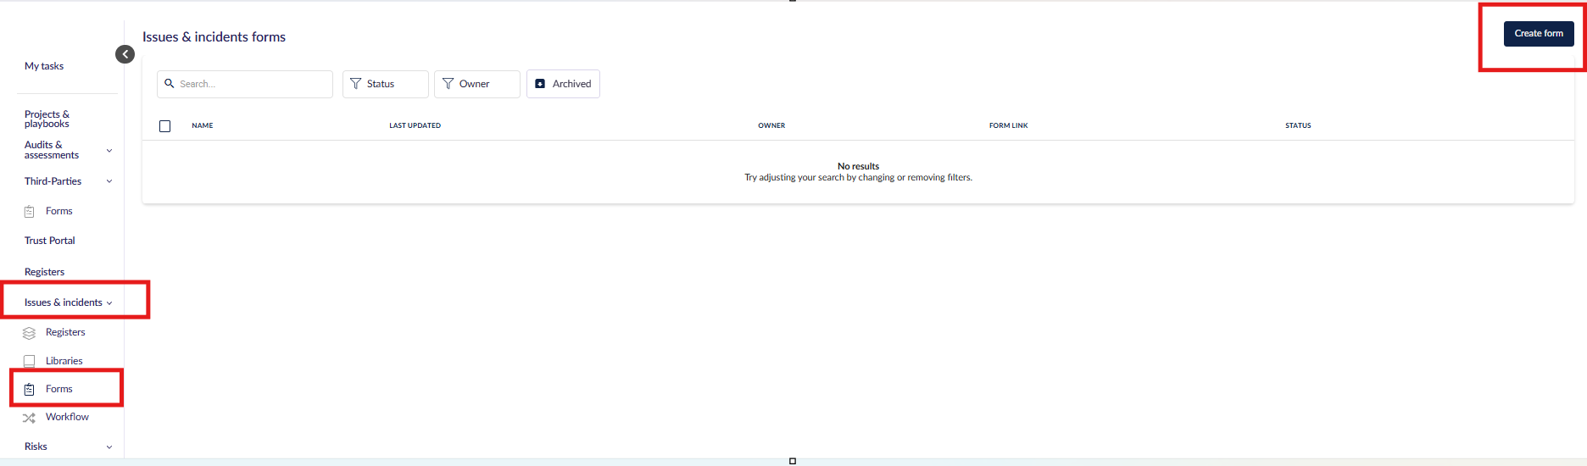Viewport: 1587px width, 466px height.
Task: Click the magnifier icon in the search box
Action: [170, 84]
